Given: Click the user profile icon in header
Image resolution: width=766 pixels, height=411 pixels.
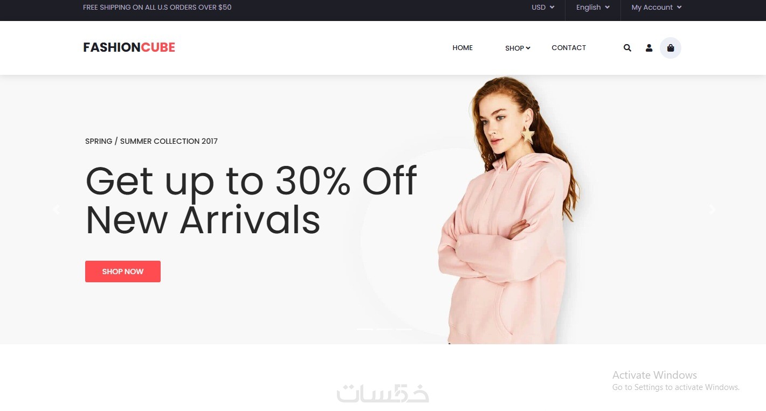Looking at the screenshot, I should point(649,48).
